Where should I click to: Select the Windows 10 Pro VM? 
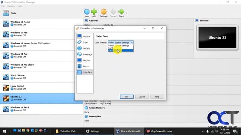[x=41, y=34]
